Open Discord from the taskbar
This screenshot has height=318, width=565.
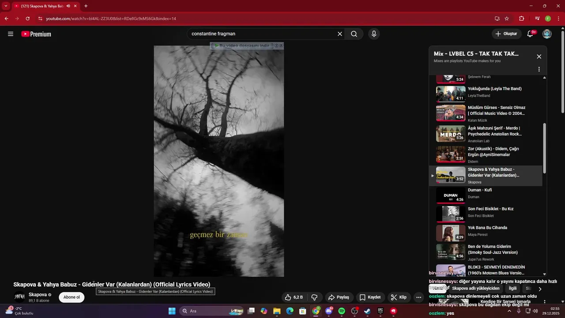[329, 311]
